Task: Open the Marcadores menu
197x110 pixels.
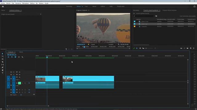Action: click(x=25, y=3)
